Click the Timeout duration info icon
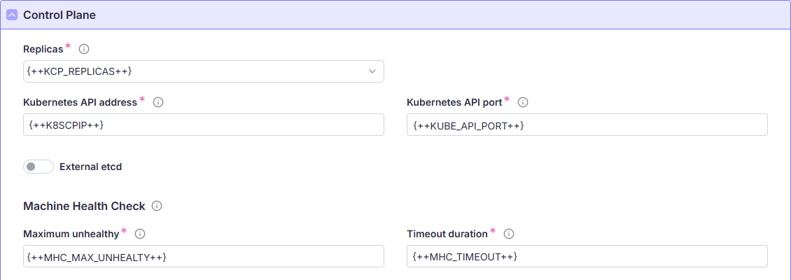This screenshot has width=791, height=280. point(509,234)
